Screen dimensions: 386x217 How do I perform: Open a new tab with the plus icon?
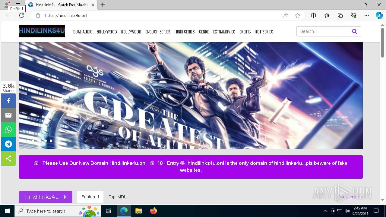coord(103,5)
